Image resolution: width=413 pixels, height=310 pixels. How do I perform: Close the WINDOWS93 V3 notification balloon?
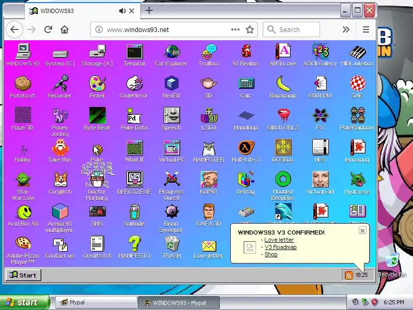tap(362, 230)
